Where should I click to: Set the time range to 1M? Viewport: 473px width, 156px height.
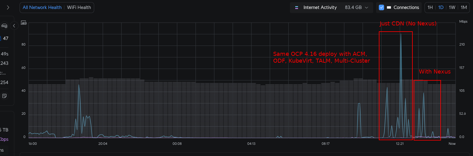(x=464, y=7)
